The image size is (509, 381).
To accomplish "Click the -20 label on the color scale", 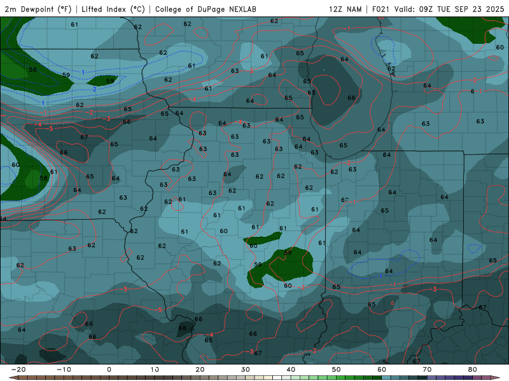I will (x=18, y=370).
